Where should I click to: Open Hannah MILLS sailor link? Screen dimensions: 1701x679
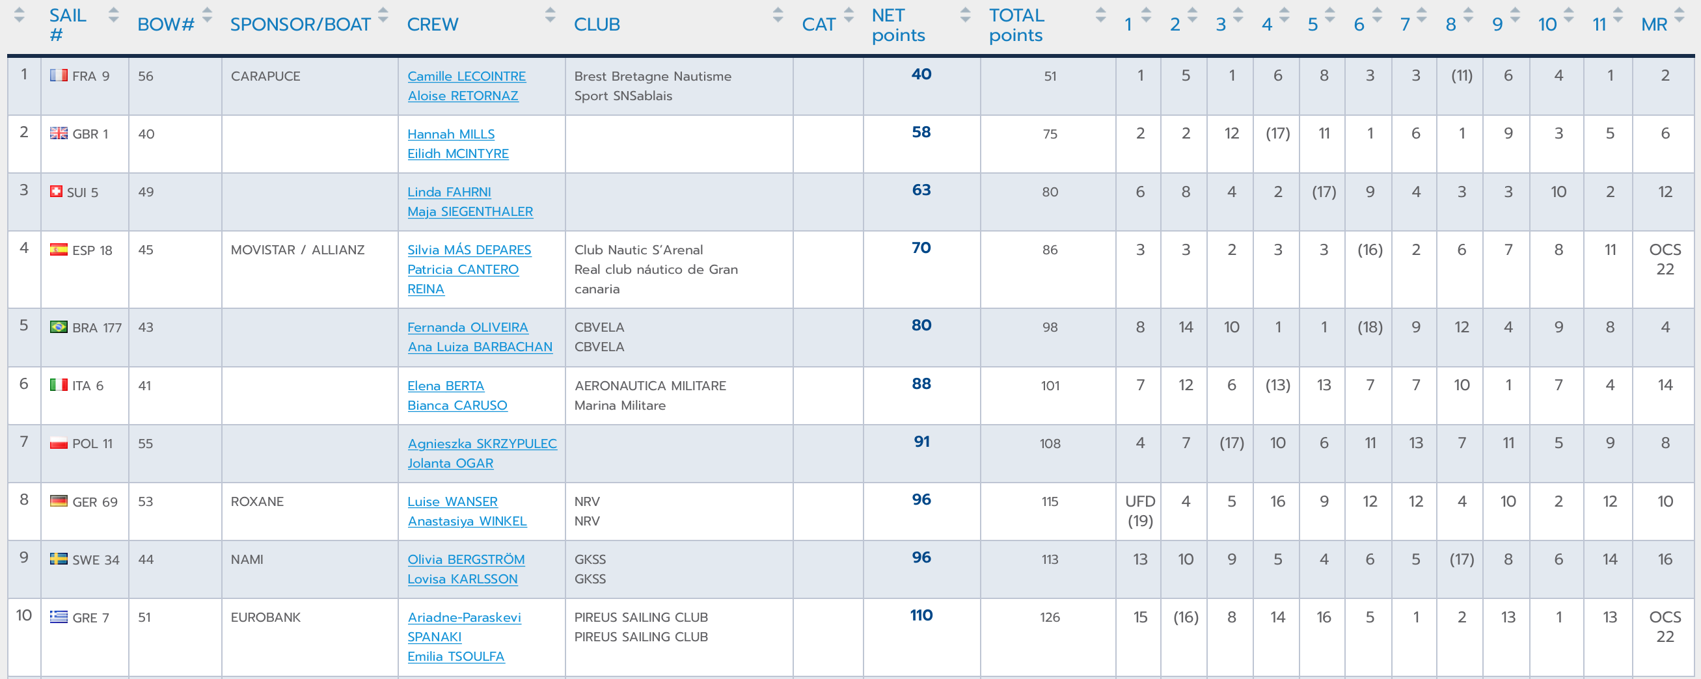[x=451, y=134]
